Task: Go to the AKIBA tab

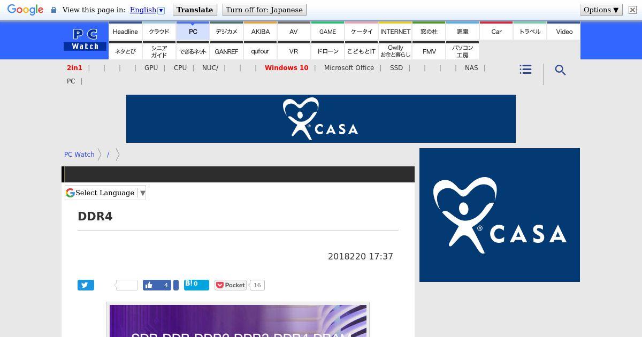Action: (260, 32)
